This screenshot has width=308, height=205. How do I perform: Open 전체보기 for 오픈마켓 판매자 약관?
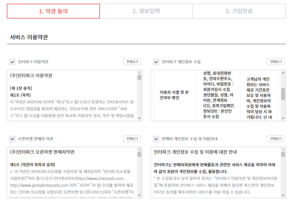132,139
